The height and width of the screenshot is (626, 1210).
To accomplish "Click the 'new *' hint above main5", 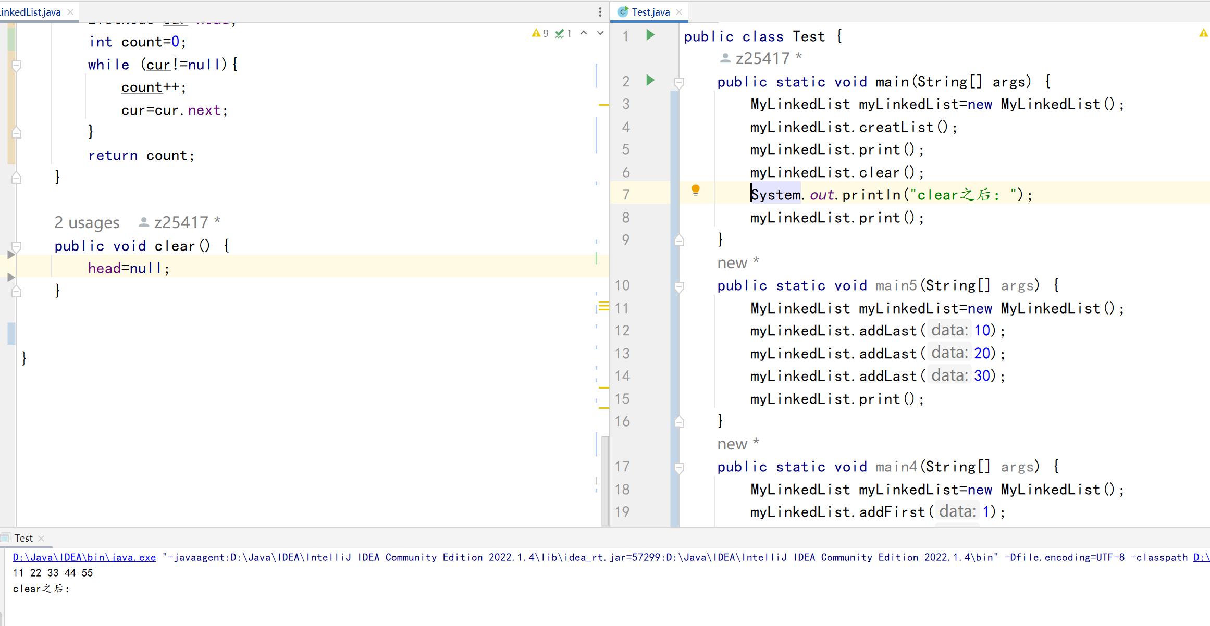I will 738,262.
